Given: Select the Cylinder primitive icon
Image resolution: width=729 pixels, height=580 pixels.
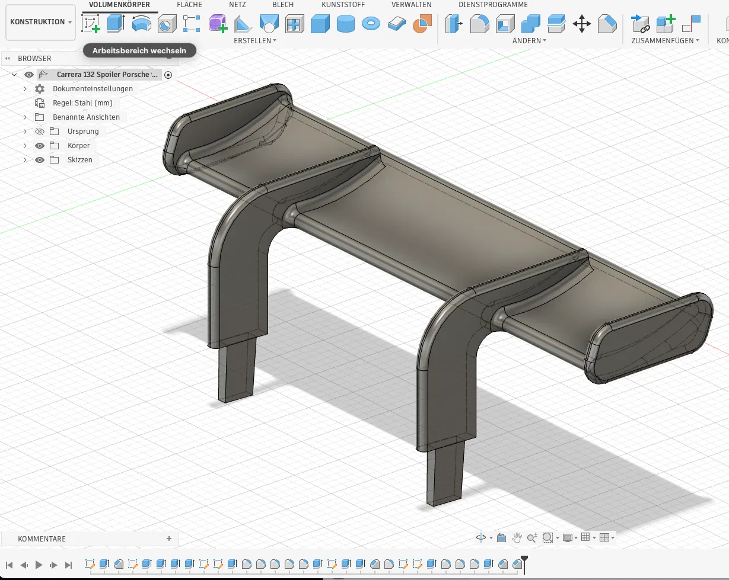Looking at the screenshot, I should (345, 24).
